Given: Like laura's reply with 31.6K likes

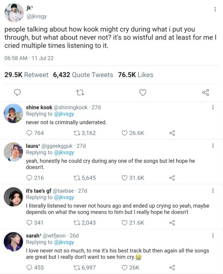Looking at the screenshot, I should click(x=125, y=178).
